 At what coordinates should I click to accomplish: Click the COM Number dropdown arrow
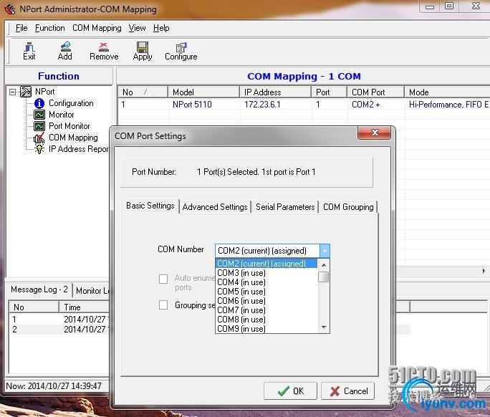325,251
